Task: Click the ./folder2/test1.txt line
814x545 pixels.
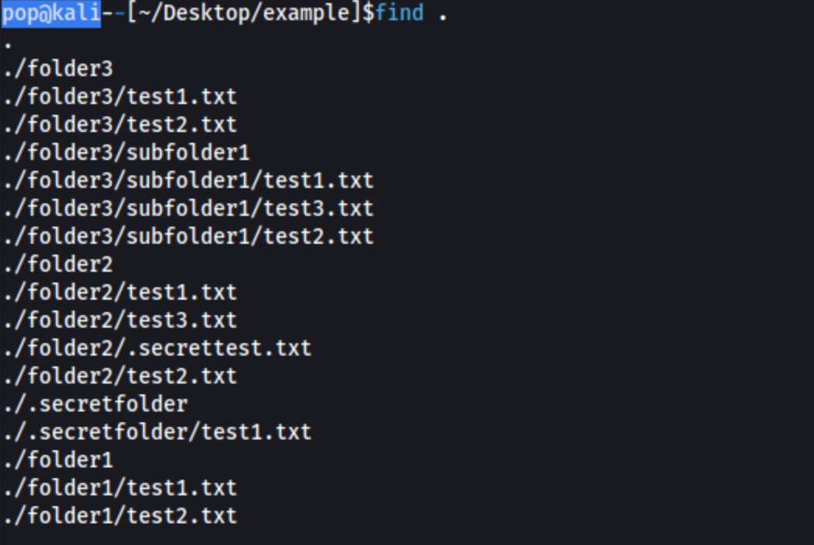Action: point(120,293)
